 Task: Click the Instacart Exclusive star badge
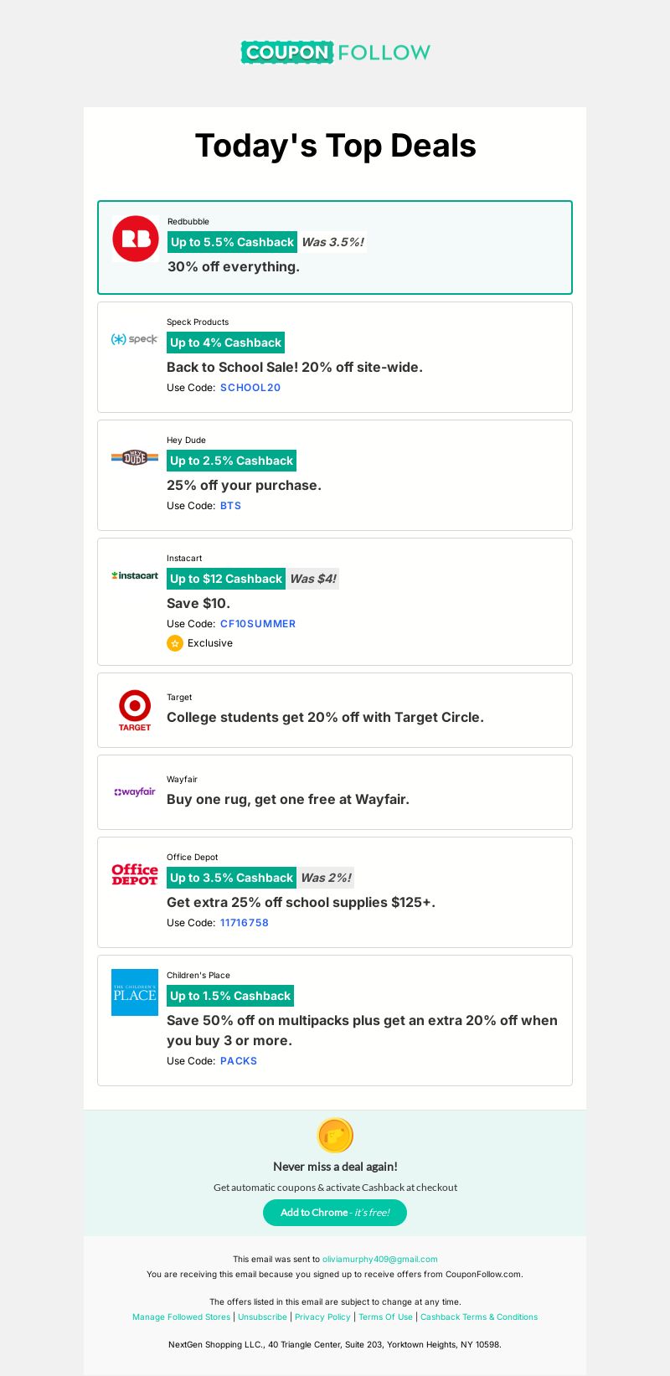pyautogui.click(x=175, y=643)
